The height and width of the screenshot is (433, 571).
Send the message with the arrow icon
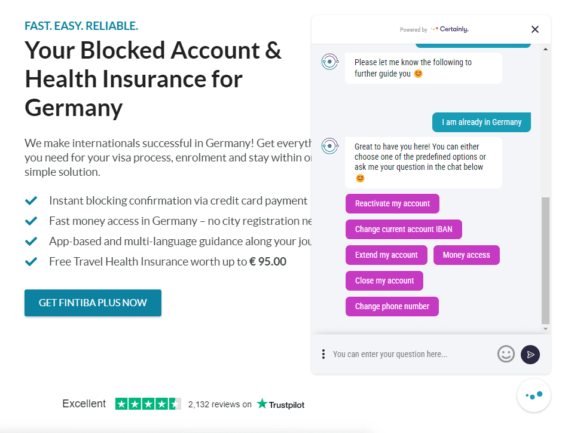point(530,354)
